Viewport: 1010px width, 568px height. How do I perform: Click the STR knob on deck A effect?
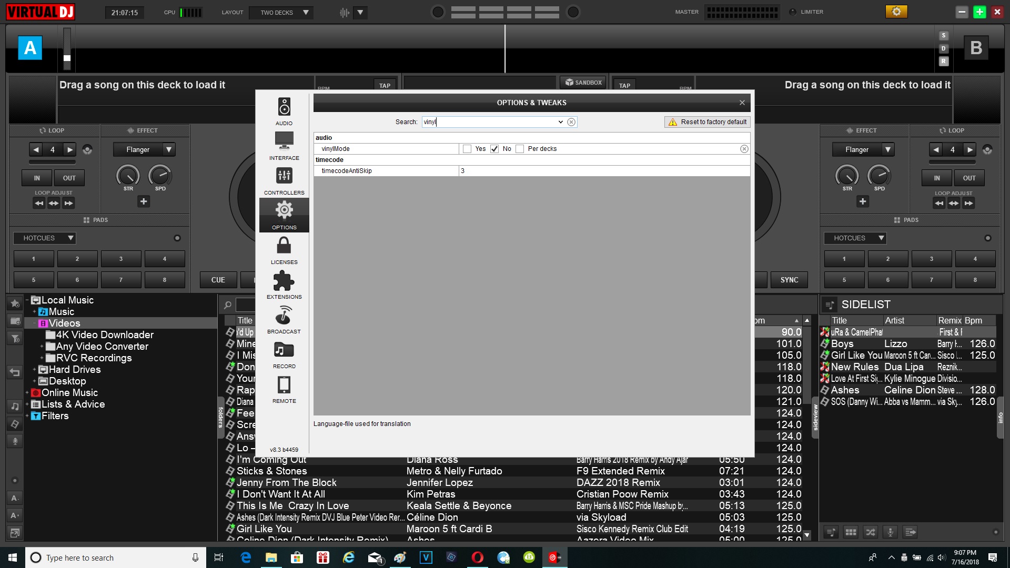click(128, 176)
